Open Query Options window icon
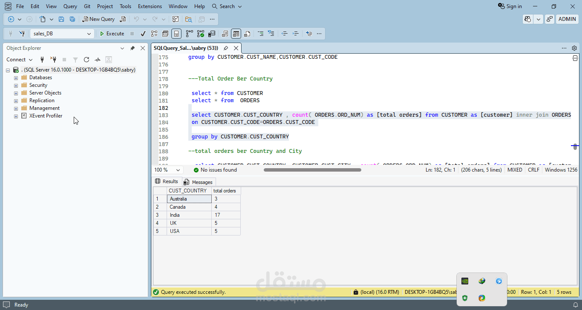 (165, 34)
